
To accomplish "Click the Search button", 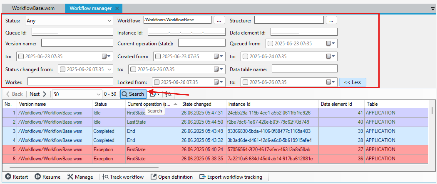I will pyautogui.click(x=133, y=94).
